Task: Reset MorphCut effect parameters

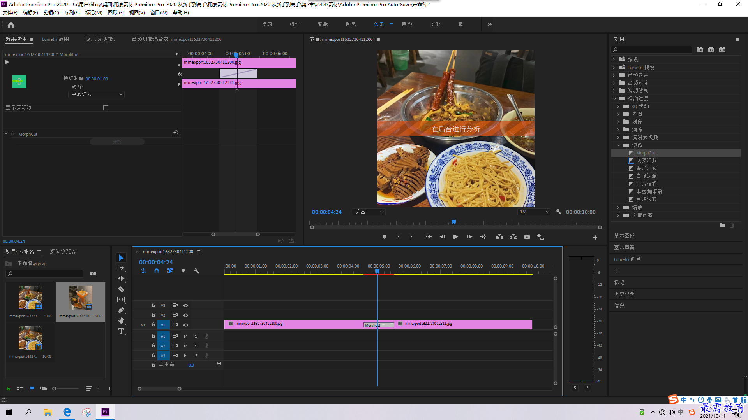Action: pyautogui.click(x=176, y=133)
